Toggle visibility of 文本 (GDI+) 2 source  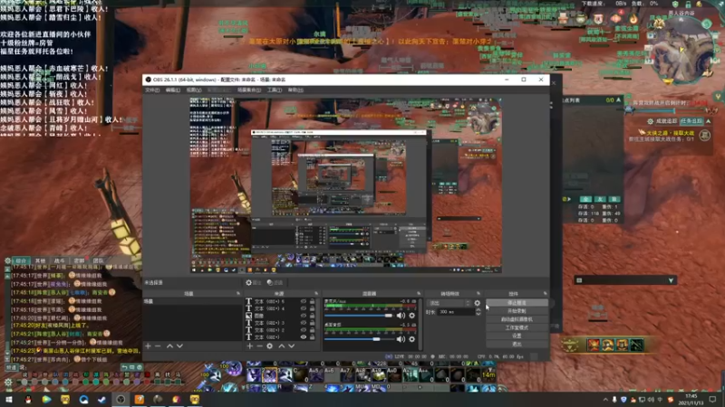pyautogui.click(x=304, y=330)
